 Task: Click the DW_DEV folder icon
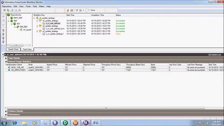coord(18,27)
